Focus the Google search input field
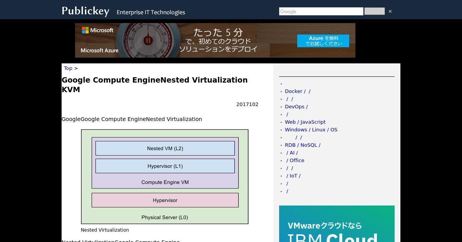This screenshot has width=462, height=242. coord(321,12)
